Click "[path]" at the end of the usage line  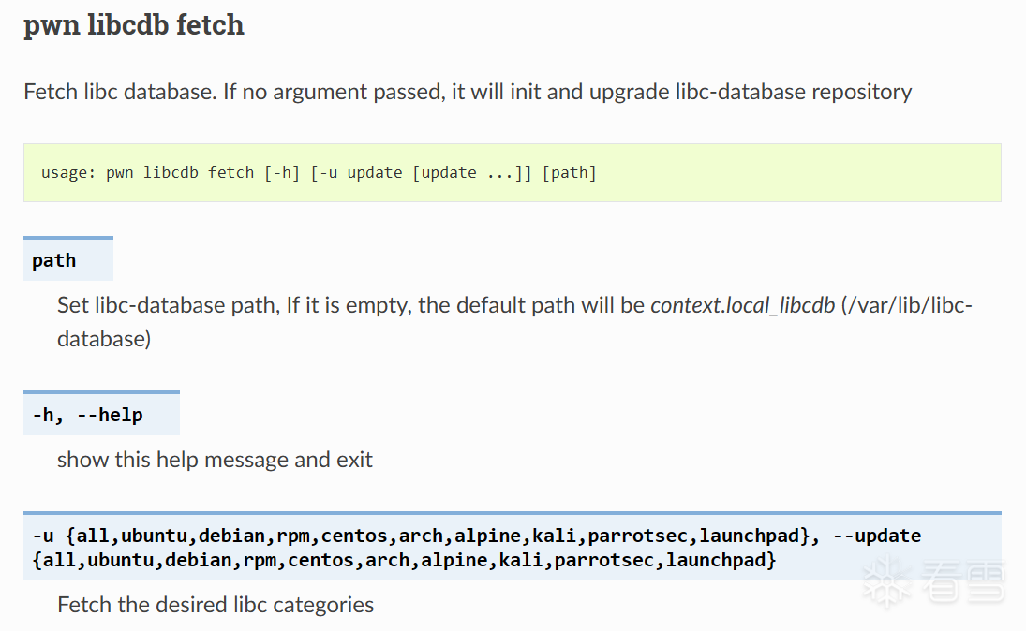(570, 173)
